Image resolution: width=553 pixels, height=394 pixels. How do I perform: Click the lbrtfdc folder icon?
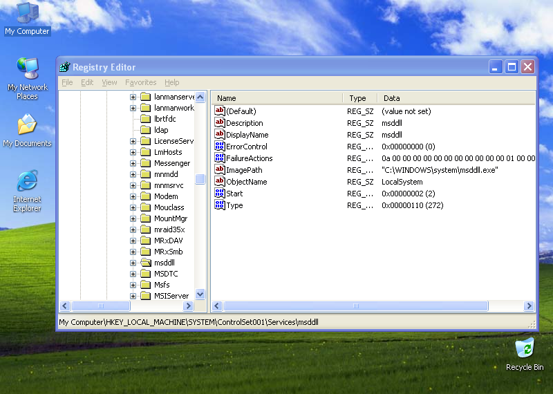point(146,119)
